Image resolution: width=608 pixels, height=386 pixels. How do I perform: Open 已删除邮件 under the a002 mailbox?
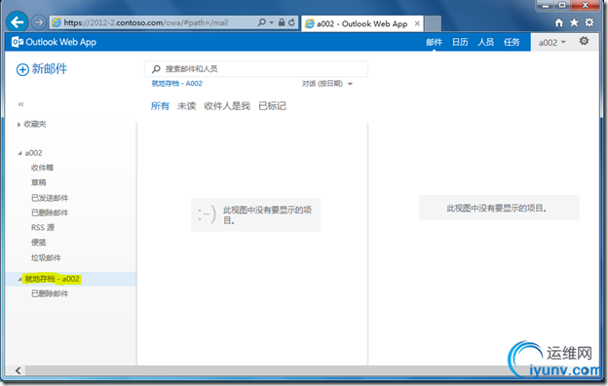50,212
